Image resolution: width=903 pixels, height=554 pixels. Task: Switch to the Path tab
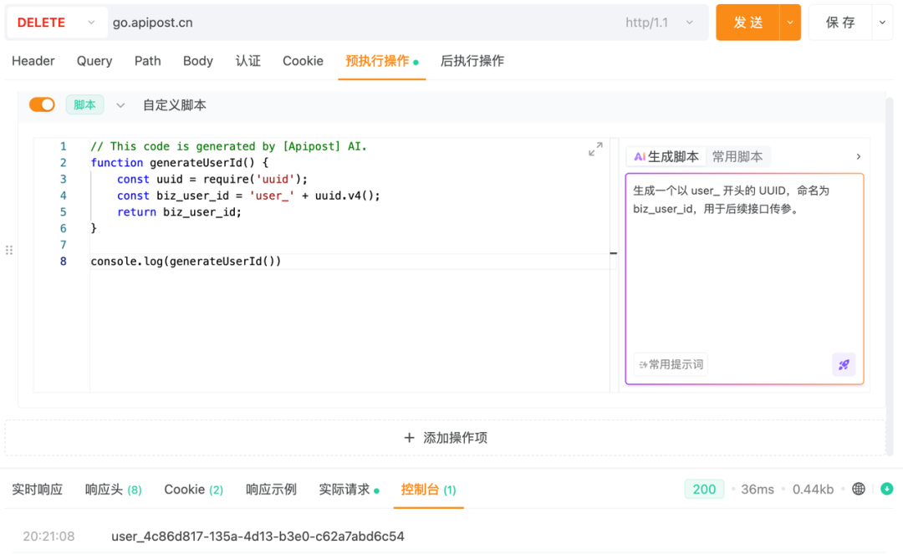147,61
